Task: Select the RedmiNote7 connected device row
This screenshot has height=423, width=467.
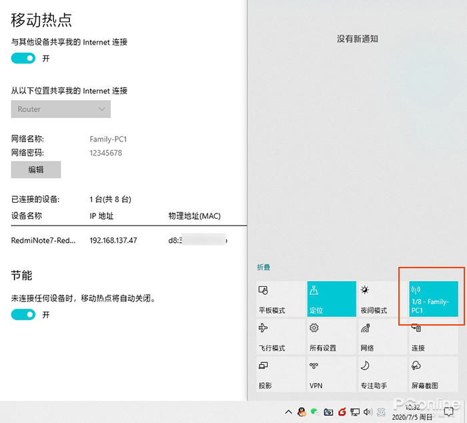Action: (119, 240)
